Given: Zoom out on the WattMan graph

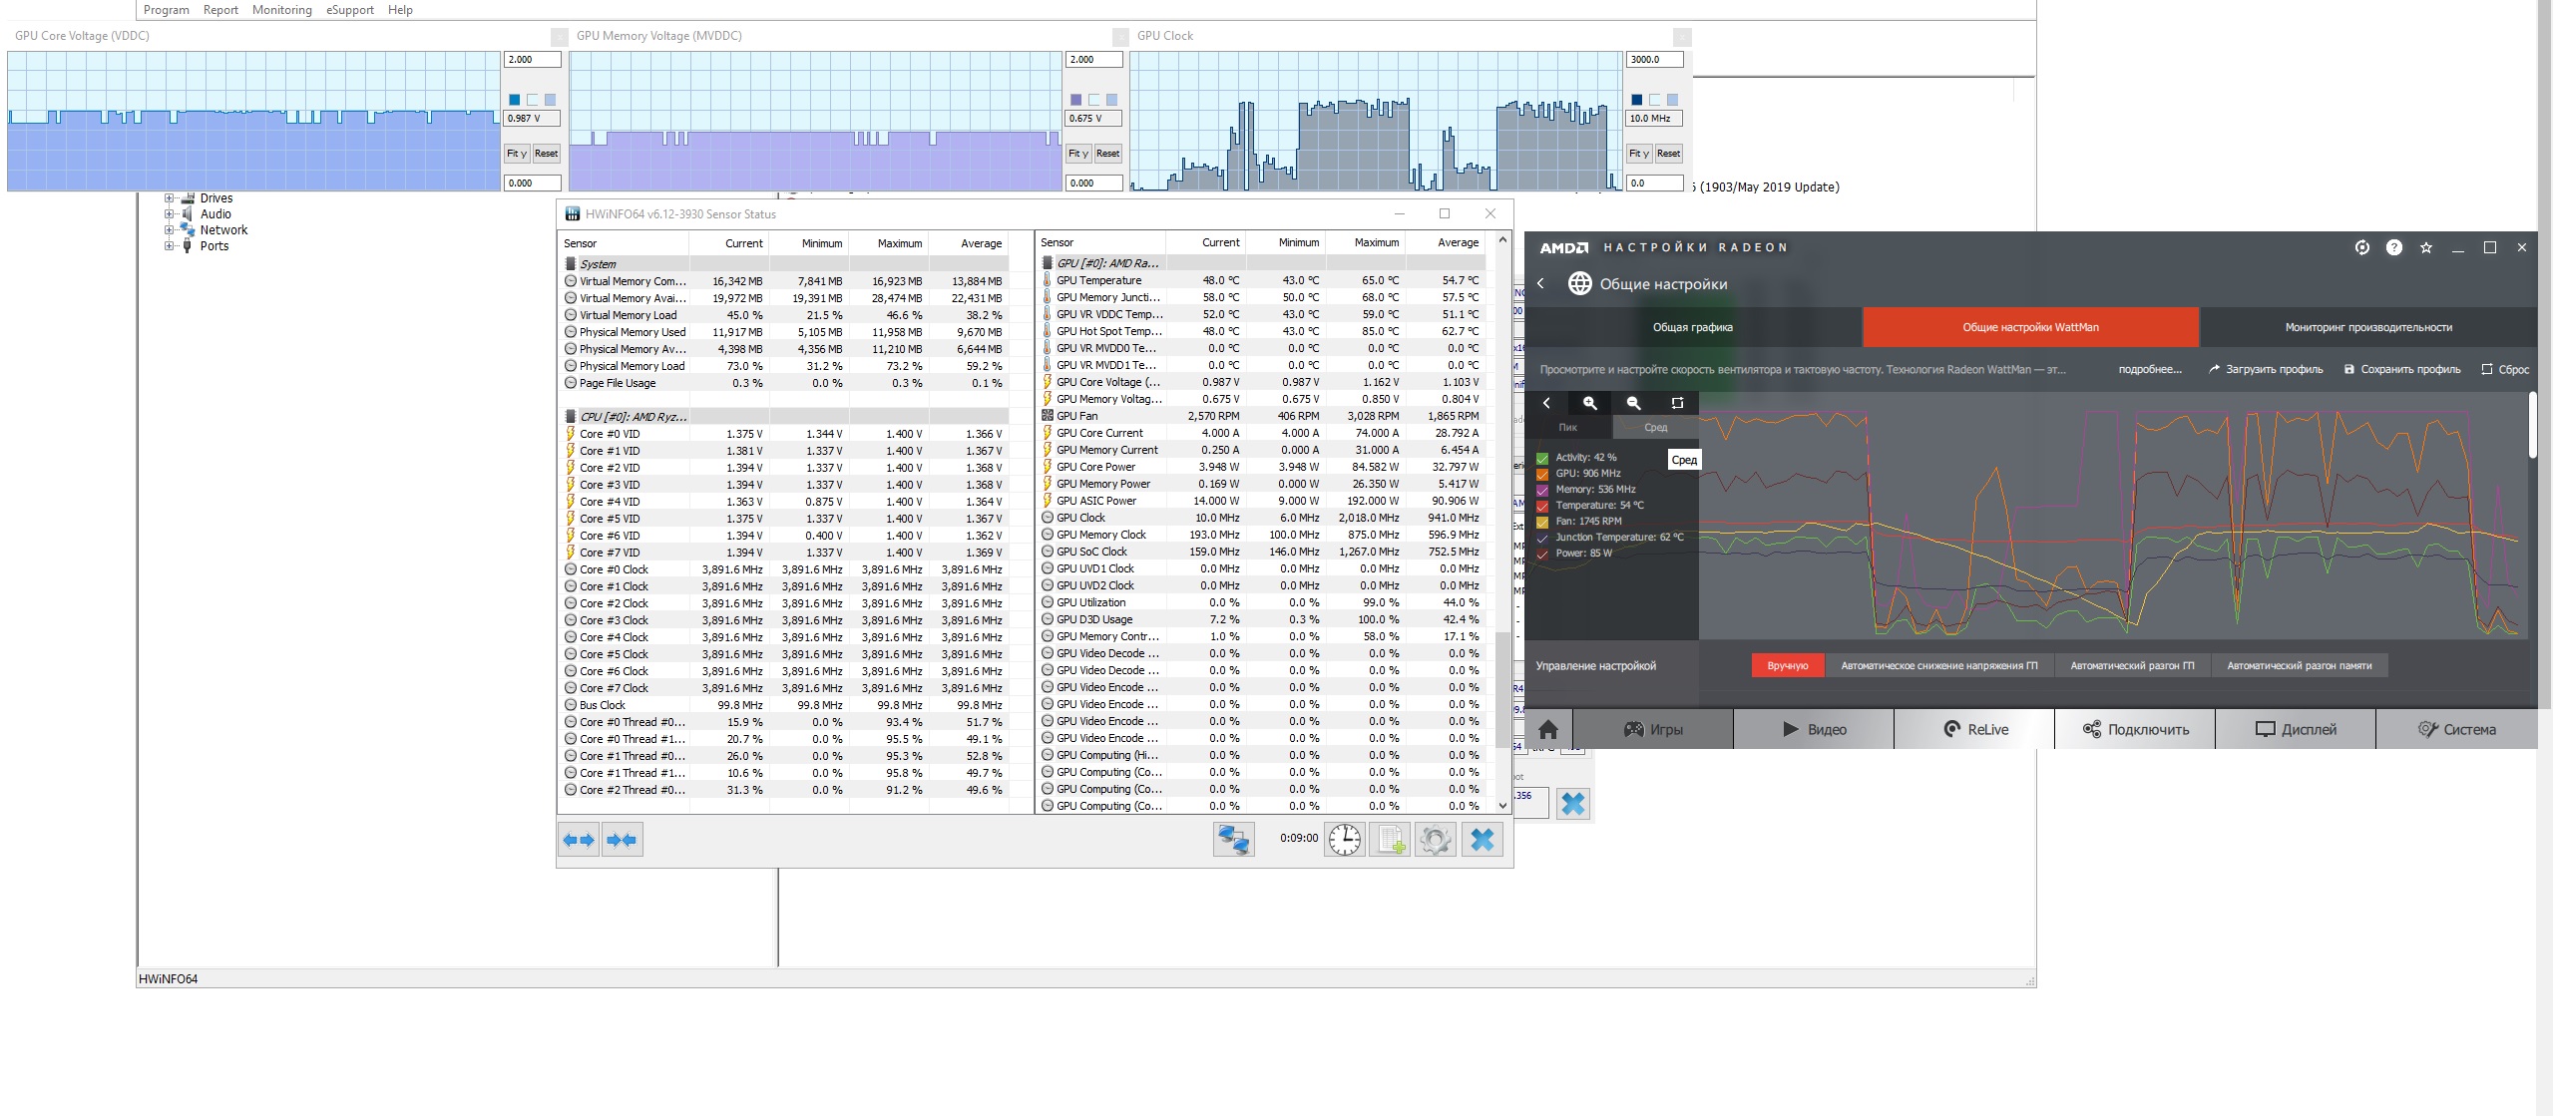Looking at the screenshot, I should coord(1633,403).
